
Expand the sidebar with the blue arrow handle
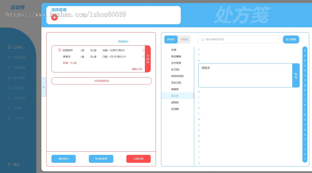(44, 87)
